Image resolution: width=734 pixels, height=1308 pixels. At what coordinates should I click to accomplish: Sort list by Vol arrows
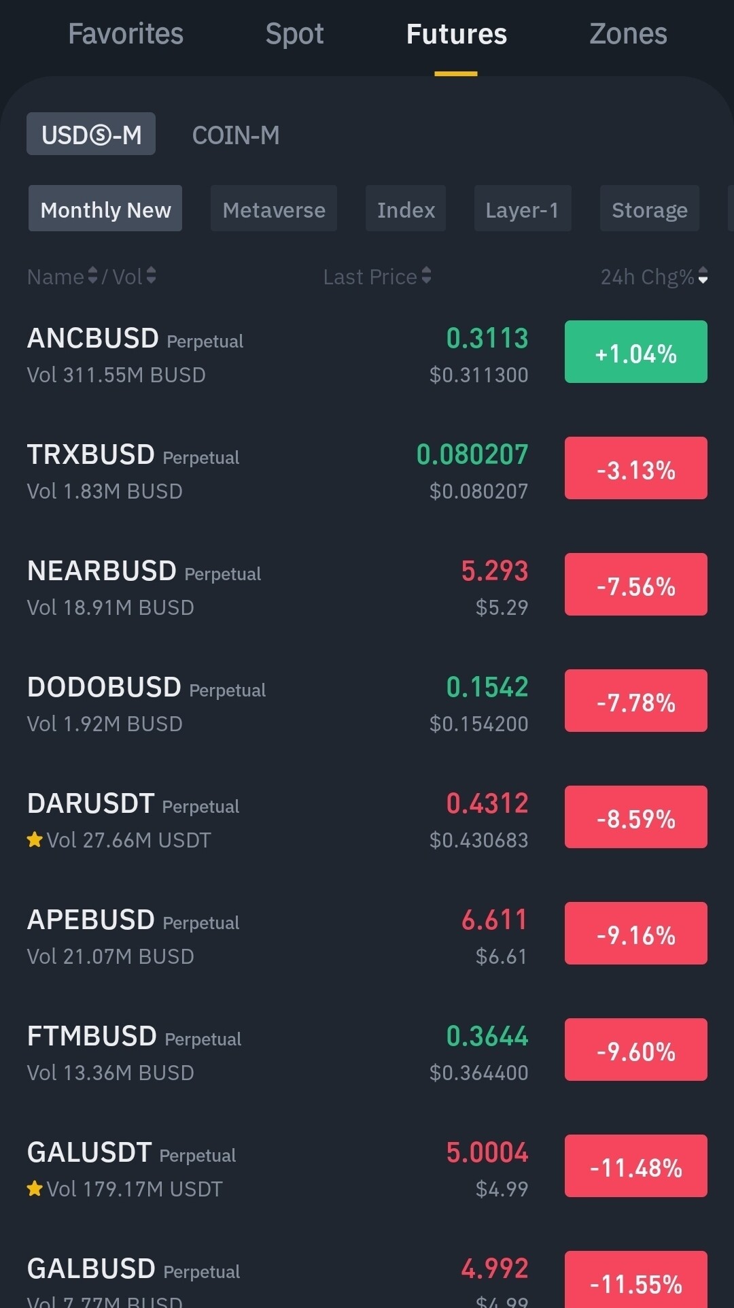coord(151,276)
